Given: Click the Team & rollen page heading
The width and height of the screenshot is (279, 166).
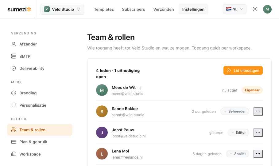Looking at the screenshot, I should tap(111, 38).
